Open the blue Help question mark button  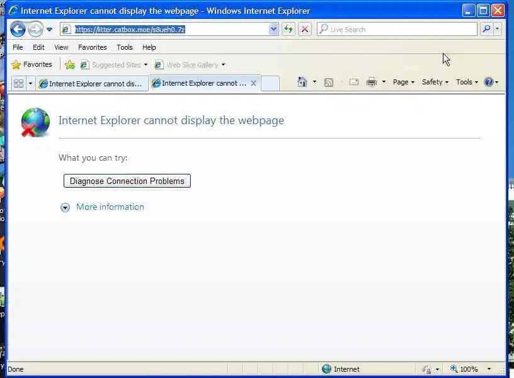point(489,82)
